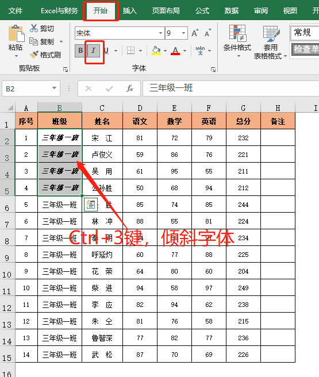Open Conditional Formatting icon
The width and height of the screenshot is (319, 377).
click(237, 32)
